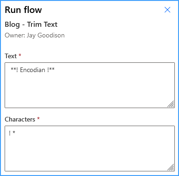Screen dimensions: 179x176
Task: Click the Blog - Trim Text flow name
Action: tap(31, 24)
